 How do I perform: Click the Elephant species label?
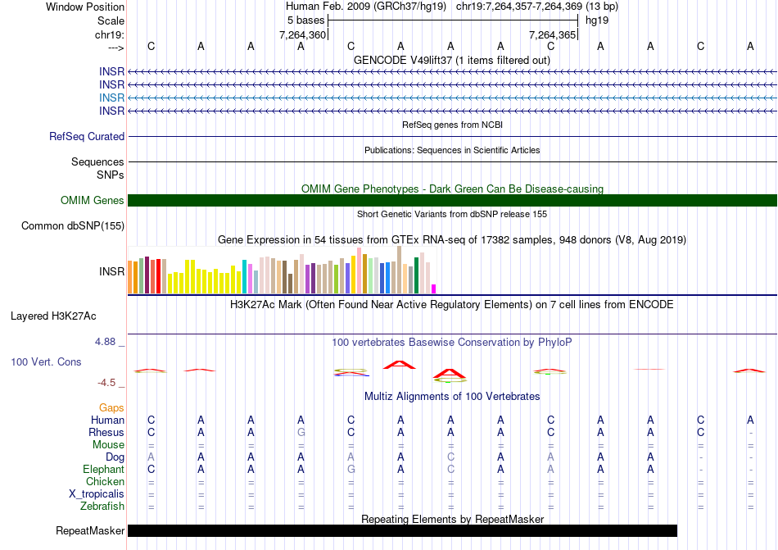pyautogui.click(x=103, y=470)
